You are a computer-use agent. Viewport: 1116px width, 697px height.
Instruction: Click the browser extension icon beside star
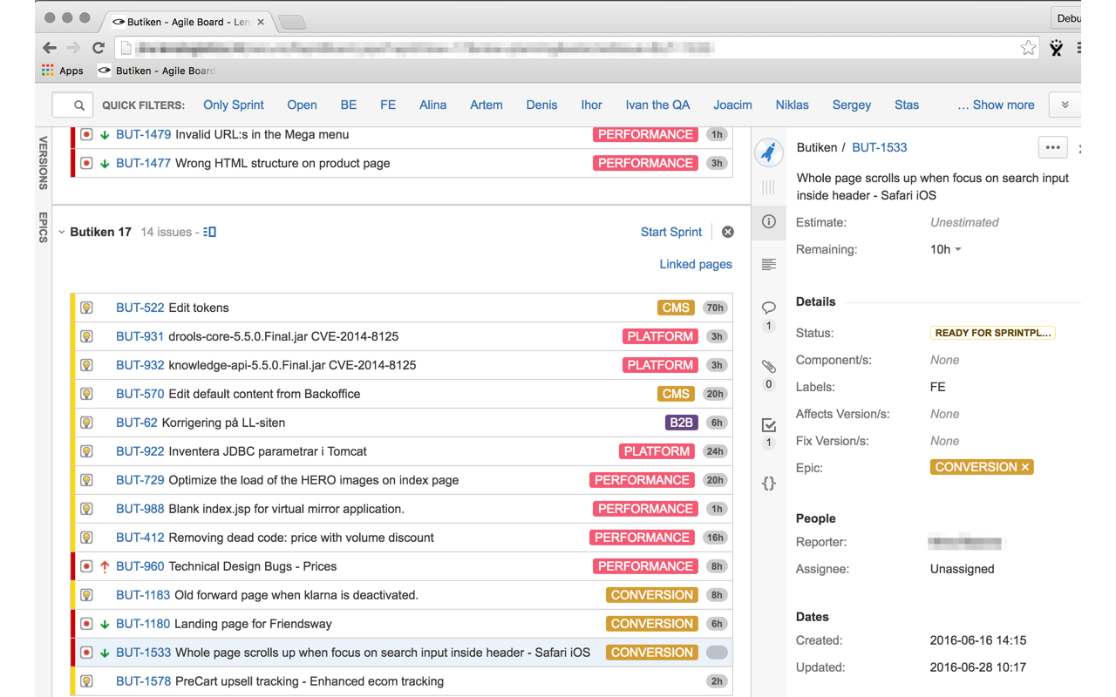tap(1057, 48)
